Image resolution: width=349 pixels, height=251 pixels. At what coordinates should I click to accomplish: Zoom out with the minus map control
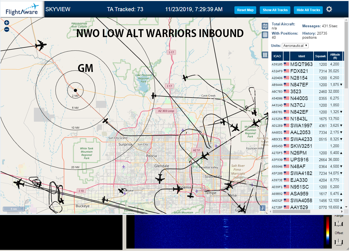[7, 29]
